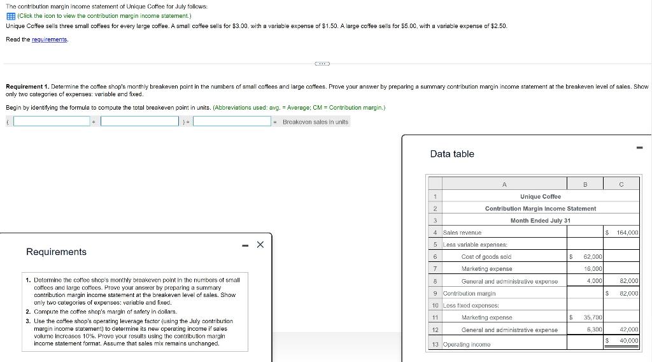Screen dimensions: 652x362
Task: Click the Less variable expenses label
Action: coord(475,245)
